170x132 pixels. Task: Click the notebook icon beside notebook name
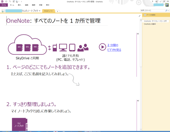pyautogui.click(x=3, y=11)
